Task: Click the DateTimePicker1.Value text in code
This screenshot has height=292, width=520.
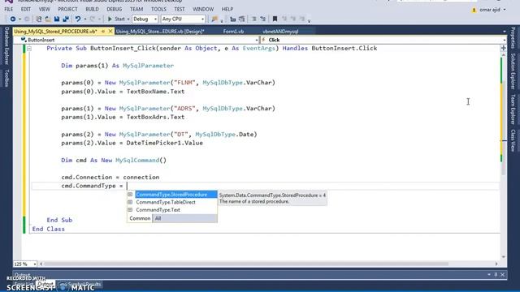Action: 164,143
